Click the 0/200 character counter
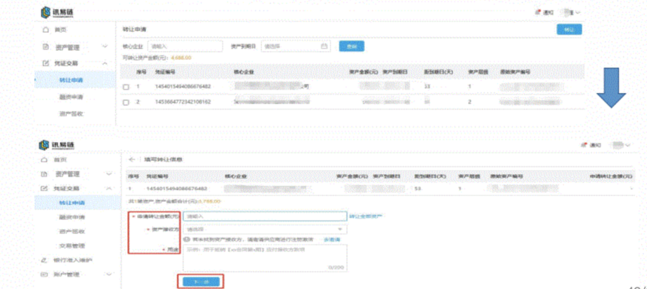The height and width of the screenshot is (289, 647). [336, 267]
